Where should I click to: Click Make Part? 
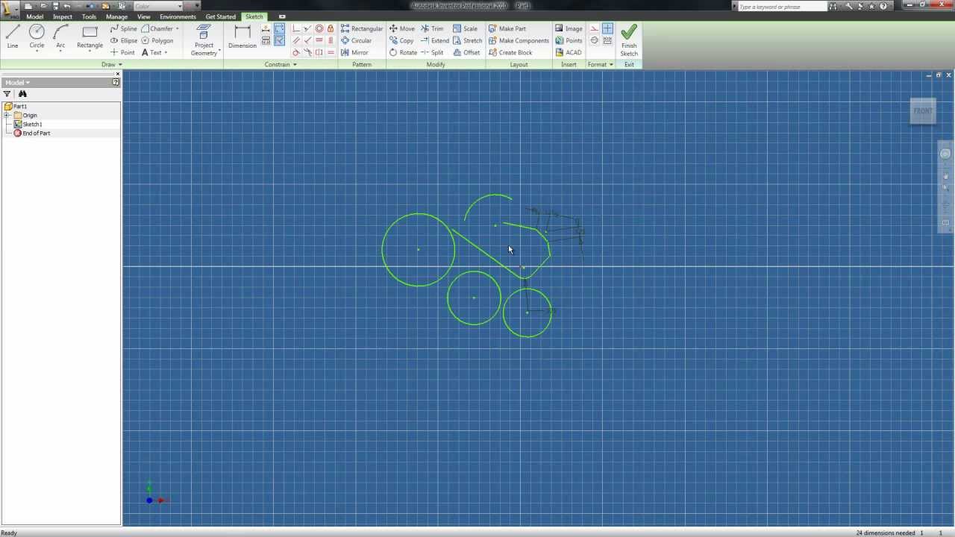click(507, 28)
